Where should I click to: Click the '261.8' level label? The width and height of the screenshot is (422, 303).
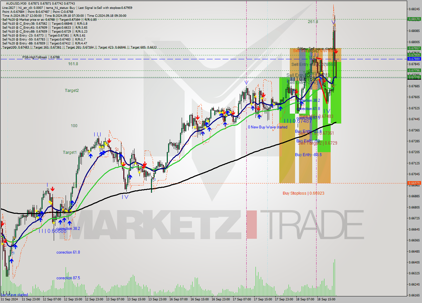point(313,22)
